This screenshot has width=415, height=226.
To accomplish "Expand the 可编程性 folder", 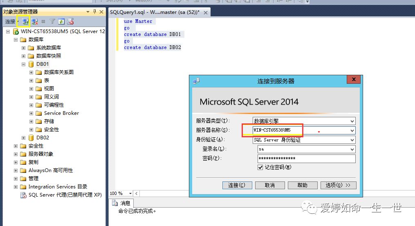I will click(31, 105).
